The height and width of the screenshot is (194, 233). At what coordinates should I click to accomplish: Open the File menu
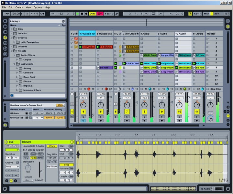point(4,7)
